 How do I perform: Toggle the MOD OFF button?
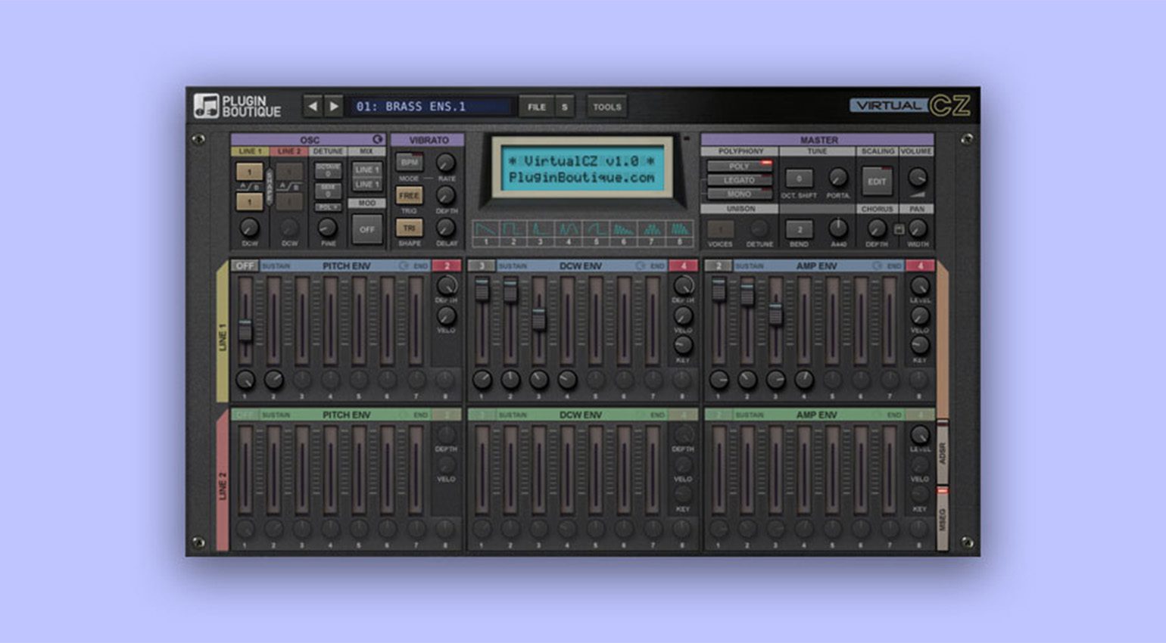click(366, 229)
